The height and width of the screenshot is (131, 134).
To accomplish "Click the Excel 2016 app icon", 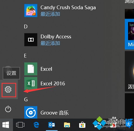I will pyautogui.click(x=31, y=83).
